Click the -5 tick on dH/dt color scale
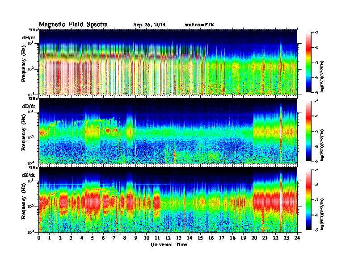The width and height of the screenshot is (354, 273). (316, 33)
